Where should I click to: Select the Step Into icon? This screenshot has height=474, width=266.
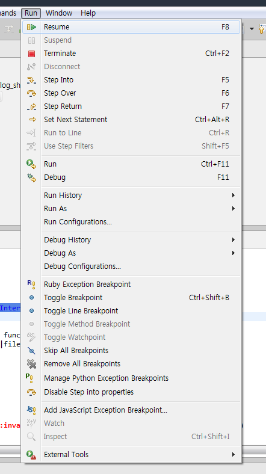coord(31,80)
